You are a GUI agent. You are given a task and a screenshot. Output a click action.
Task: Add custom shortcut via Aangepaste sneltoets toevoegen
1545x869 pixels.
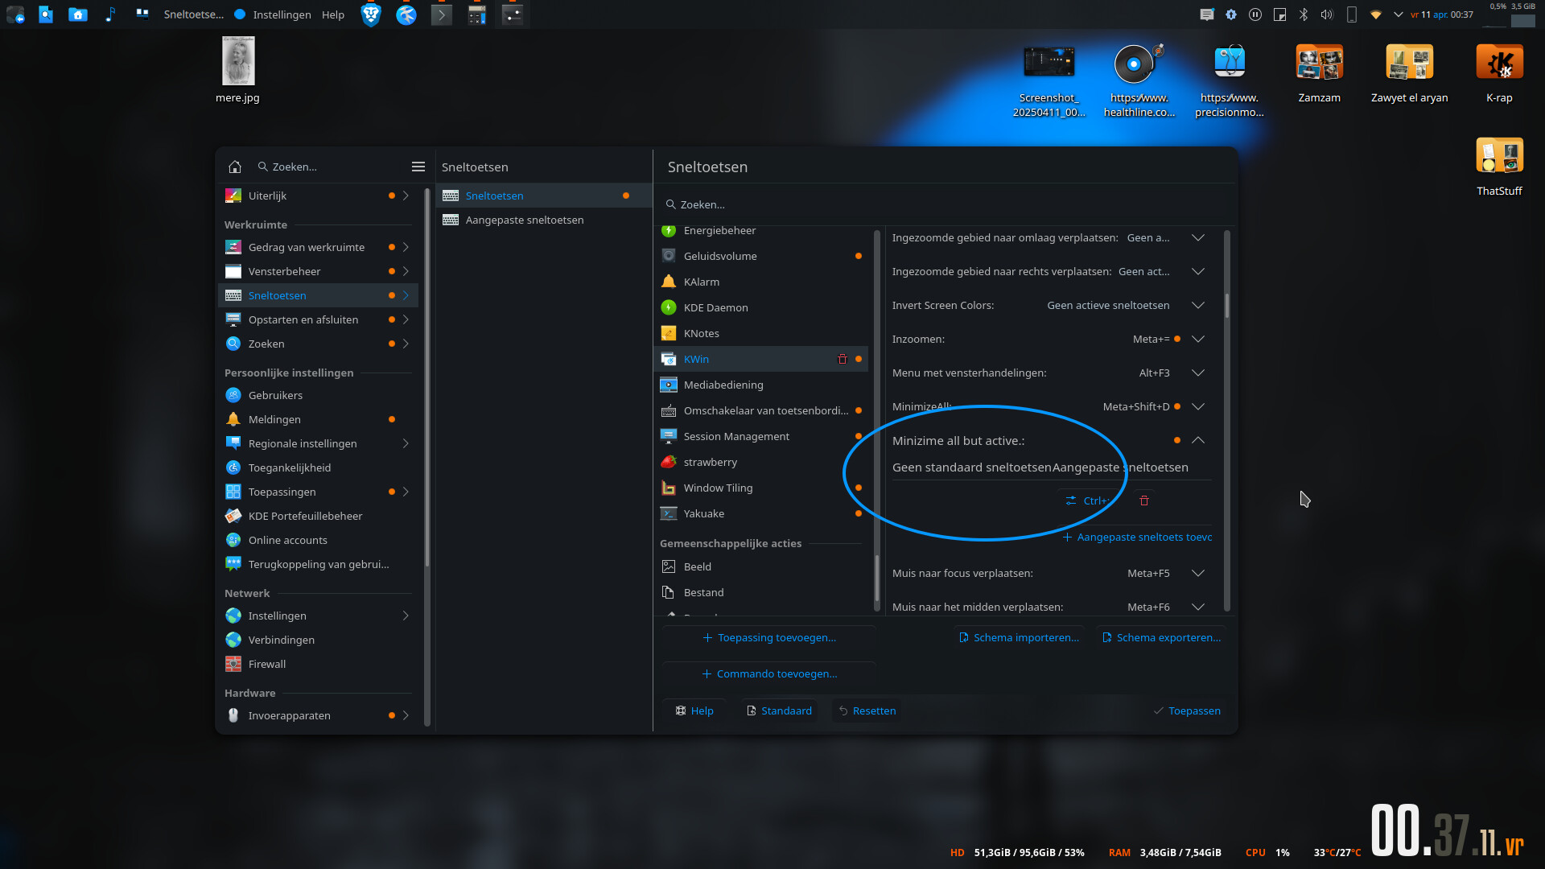click(x=1137, y=537)
